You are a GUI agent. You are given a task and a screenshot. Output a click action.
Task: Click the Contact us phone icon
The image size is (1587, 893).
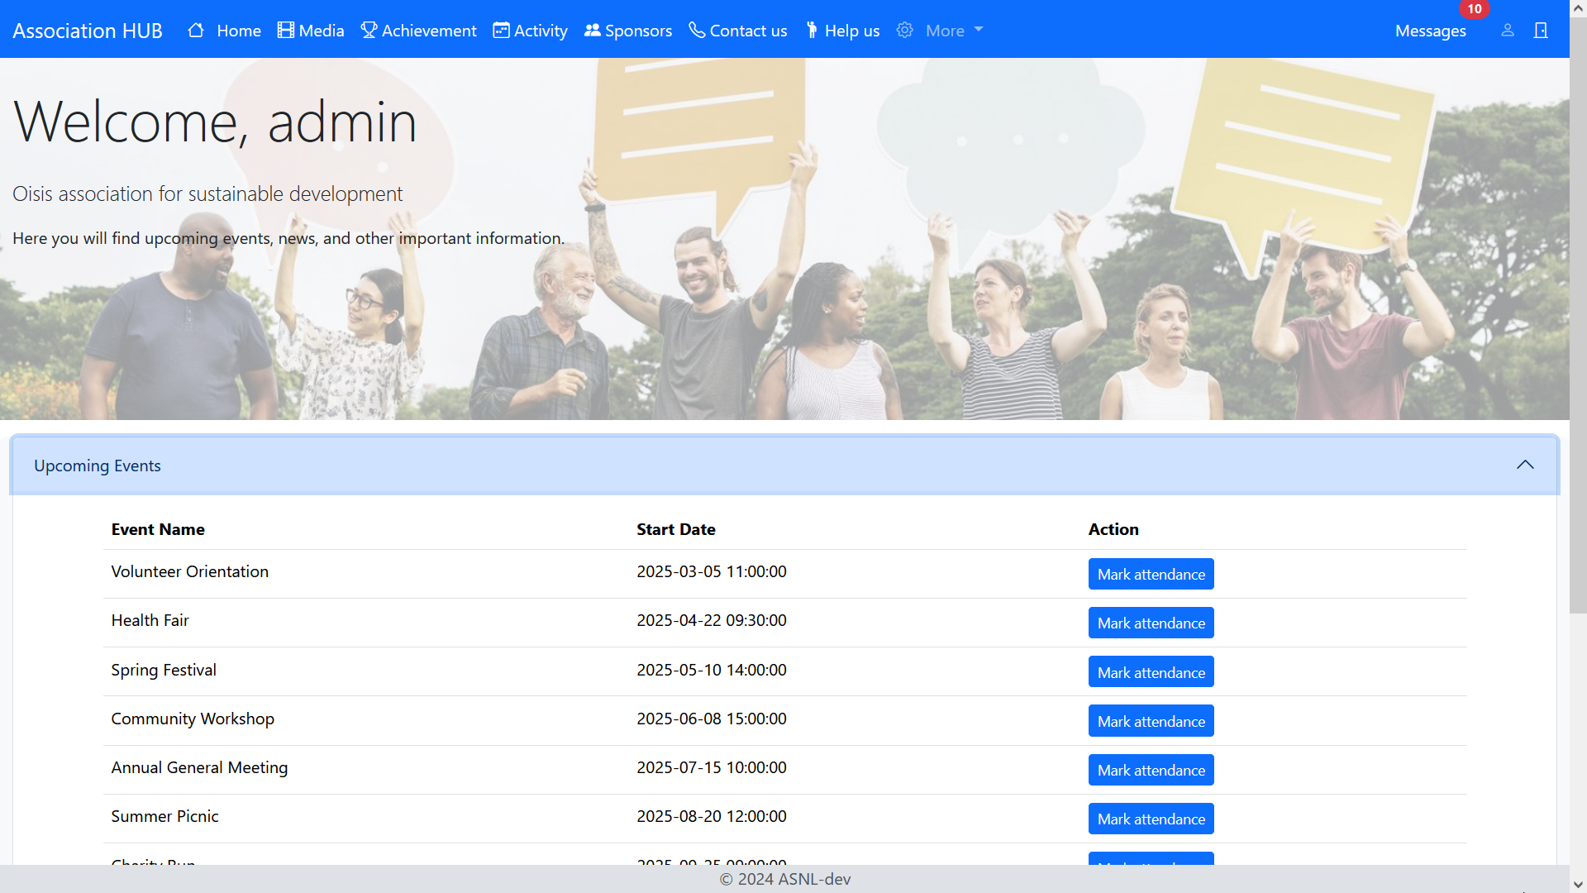pyautogui.click(x=697, y=31)
